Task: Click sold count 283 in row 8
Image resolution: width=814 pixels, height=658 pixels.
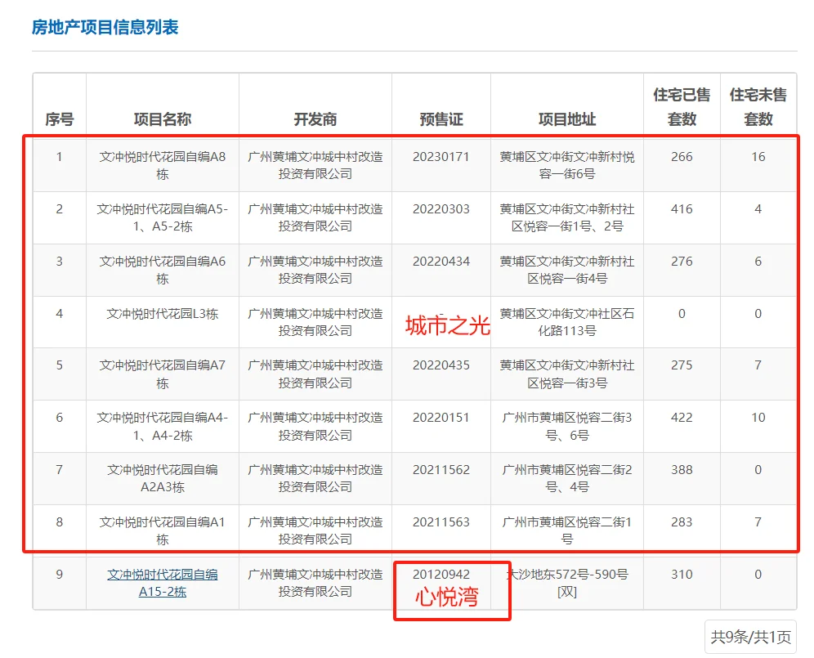Action: [682, 522]
